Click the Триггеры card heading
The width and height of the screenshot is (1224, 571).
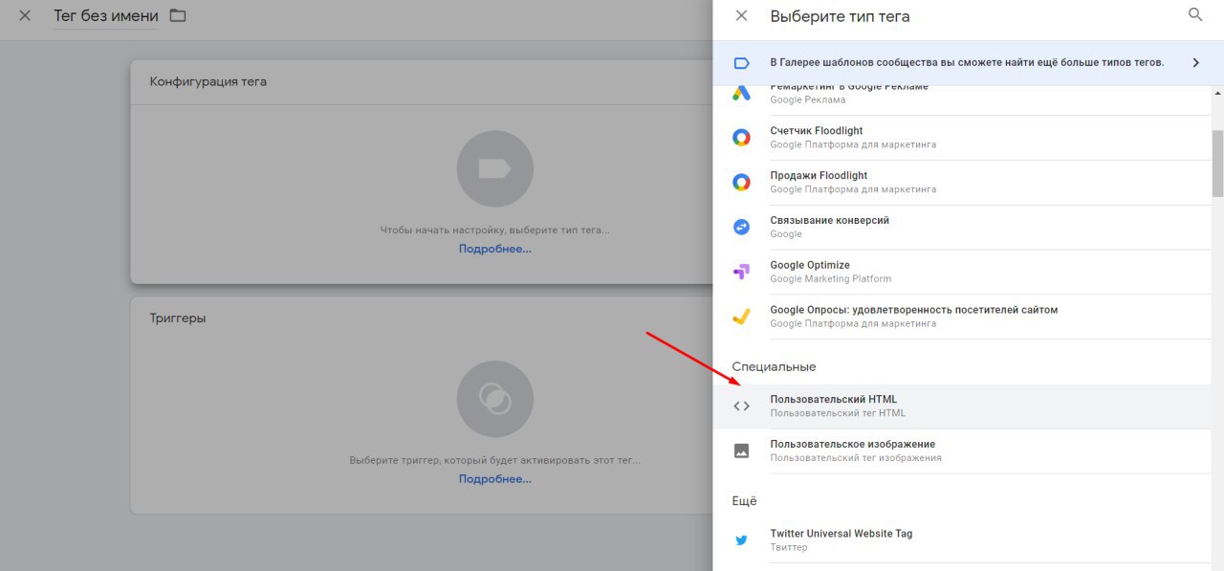click(x=178, y=318)
